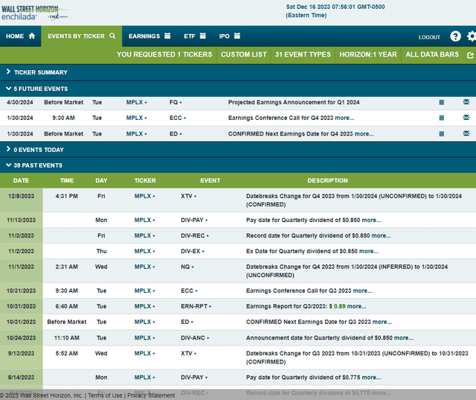
Task: Click the email icon for the 4/30/2024 event
Action: [466, 102]
